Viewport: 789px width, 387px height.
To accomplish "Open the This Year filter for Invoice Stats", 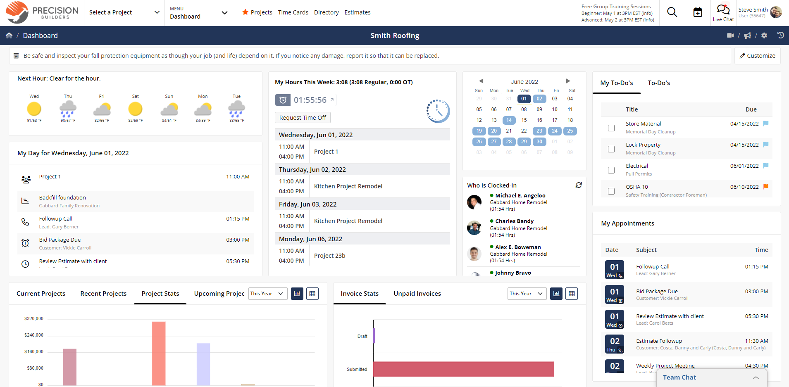I will point(526,293).
